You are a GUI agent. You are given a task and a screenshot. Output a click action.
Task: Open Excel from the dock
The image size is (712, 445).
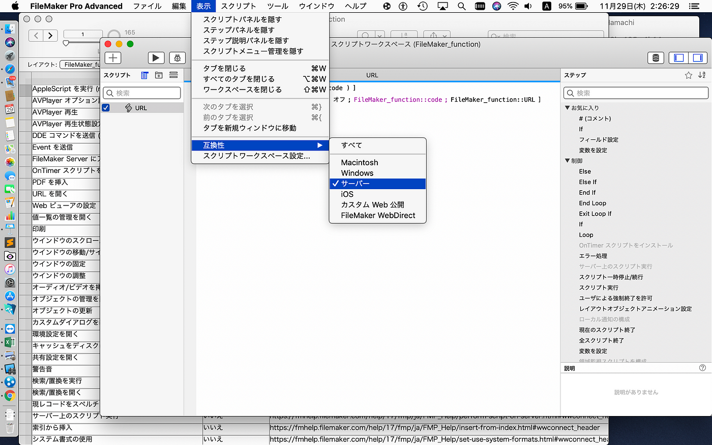point(10,342)
